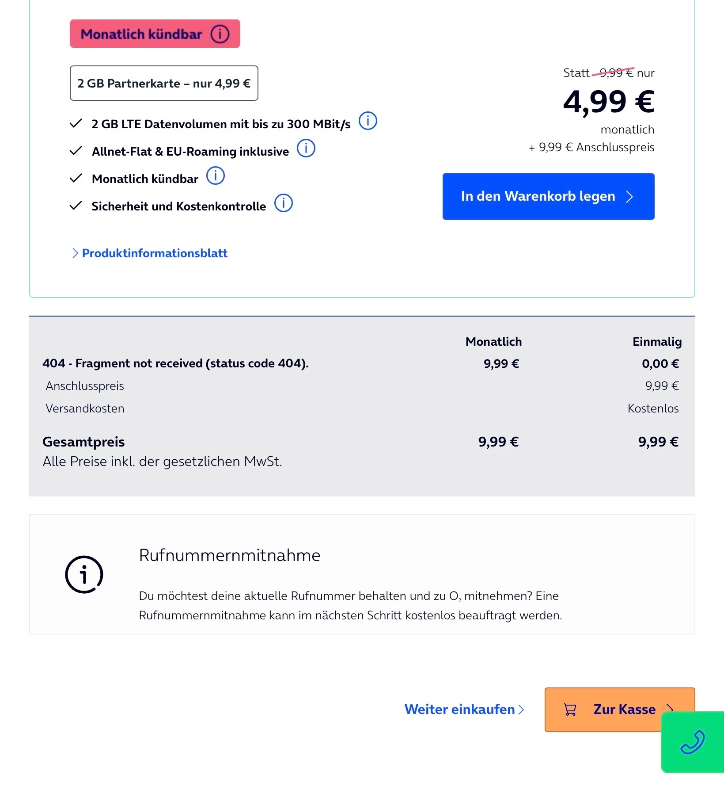Show info for 2 GB LTE Datenvolumen
The width and height of the screenshot is (724, 790).
pyautogui.click(x=368, y=121)
